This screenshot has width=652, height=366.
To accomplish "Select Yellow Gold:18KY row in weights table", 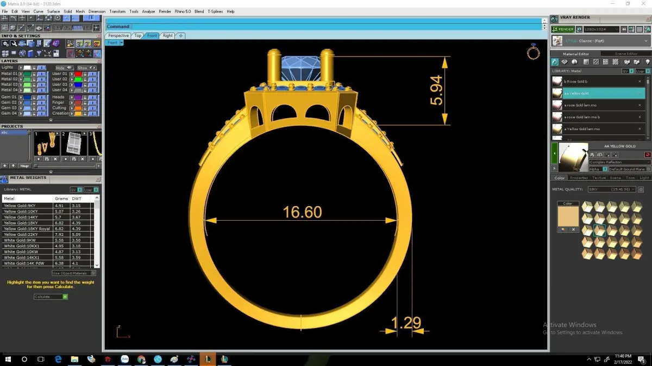I will pyautogui.click(x=48, y=223).
